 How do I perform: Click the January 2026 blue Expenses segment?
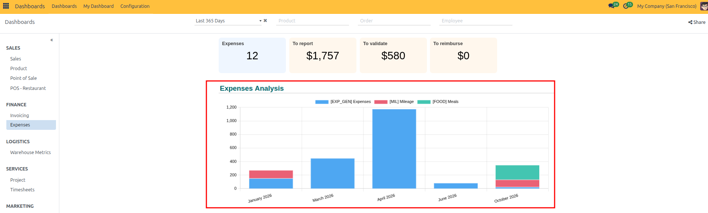pos(271,184)
